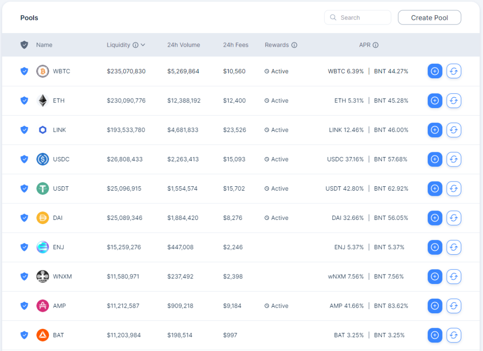Click ENJ liquidity value $15,259,276
The height and width of the screenshot is (351, 483).
tap(124, 247)
